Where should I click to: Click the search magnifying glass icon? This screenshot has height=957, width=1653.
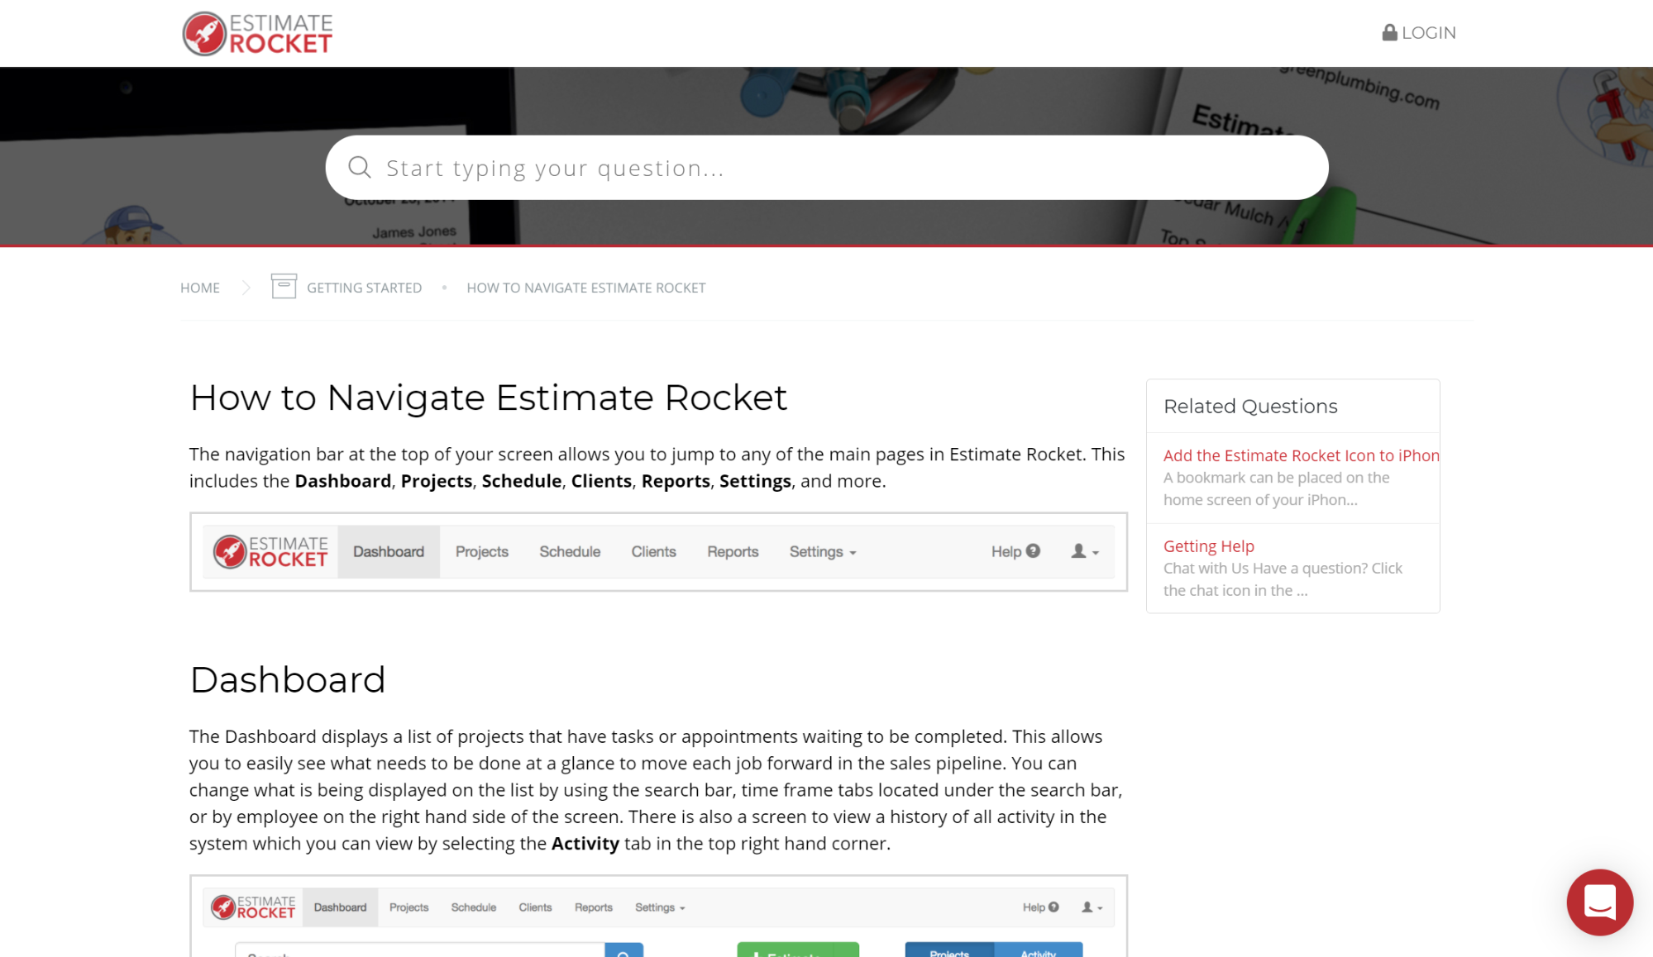pyautogui.click(x=358, y=166)
